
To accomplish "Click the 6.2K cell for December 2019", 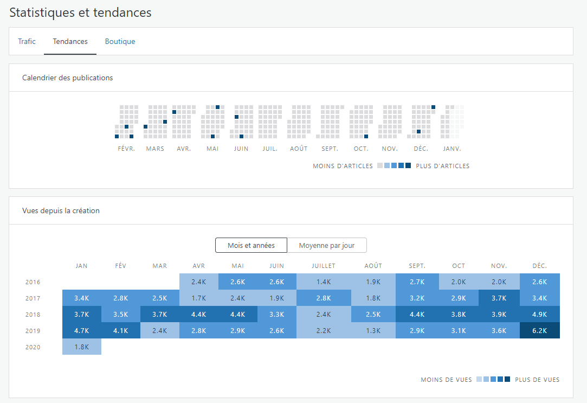I will [x=539, y=331].
